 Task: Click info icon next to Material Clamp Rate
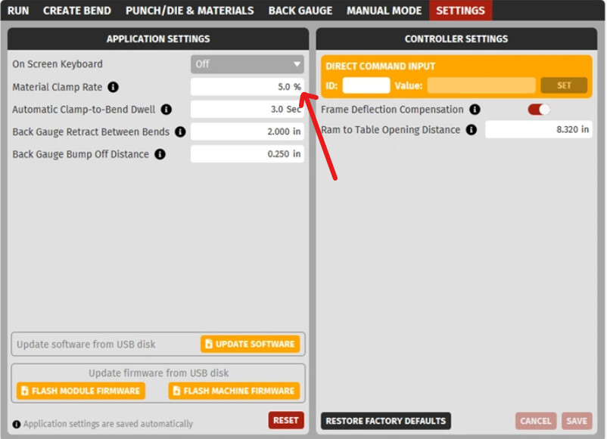(x=114, y=87)
